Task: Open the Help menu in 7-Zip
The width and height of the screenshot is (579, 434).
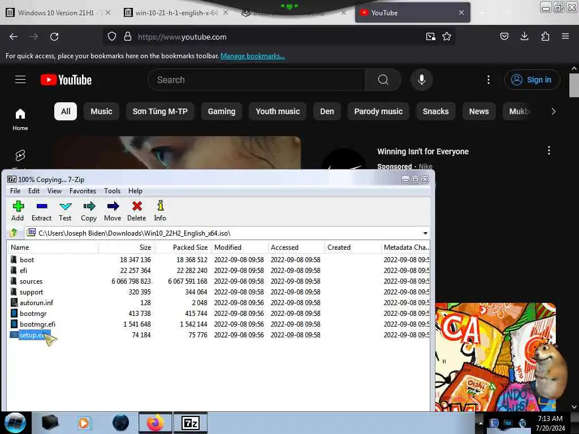Action: click(x=135, y=191)
